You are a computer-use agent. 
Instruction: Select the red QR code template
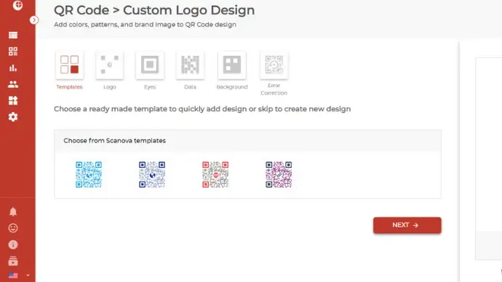tap(215, 174)
